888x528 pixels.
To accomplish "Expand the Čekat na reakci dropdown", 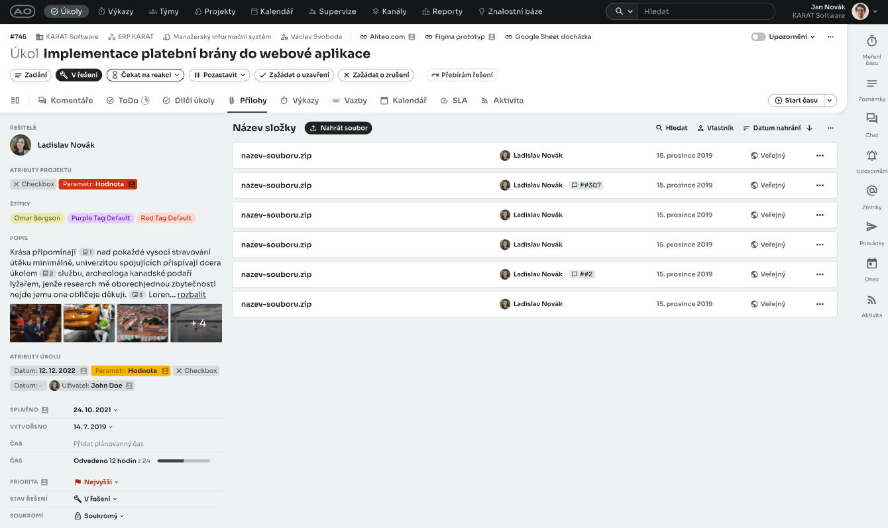I will 145,76.
